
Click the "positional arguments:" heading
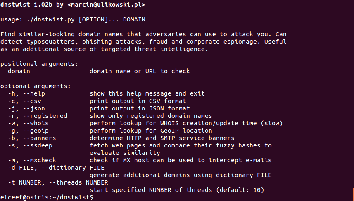(39, 64)
